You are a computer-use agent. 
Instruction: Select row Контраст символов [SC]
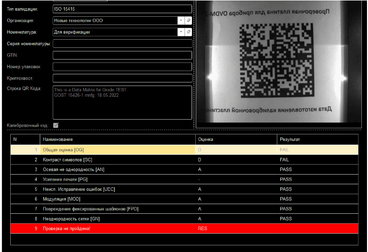pos(184,160)
